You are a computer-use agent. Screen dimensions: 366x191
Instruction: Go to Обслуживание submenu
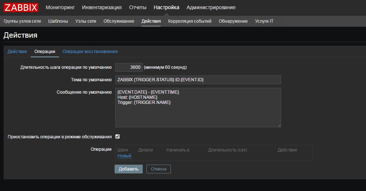[119, 21]
